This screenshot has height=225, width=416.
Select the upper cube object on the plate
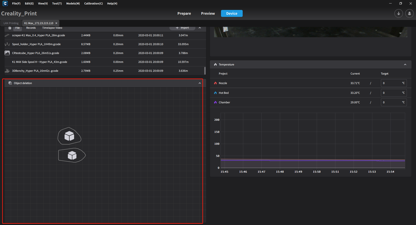(x=69, y=136)
